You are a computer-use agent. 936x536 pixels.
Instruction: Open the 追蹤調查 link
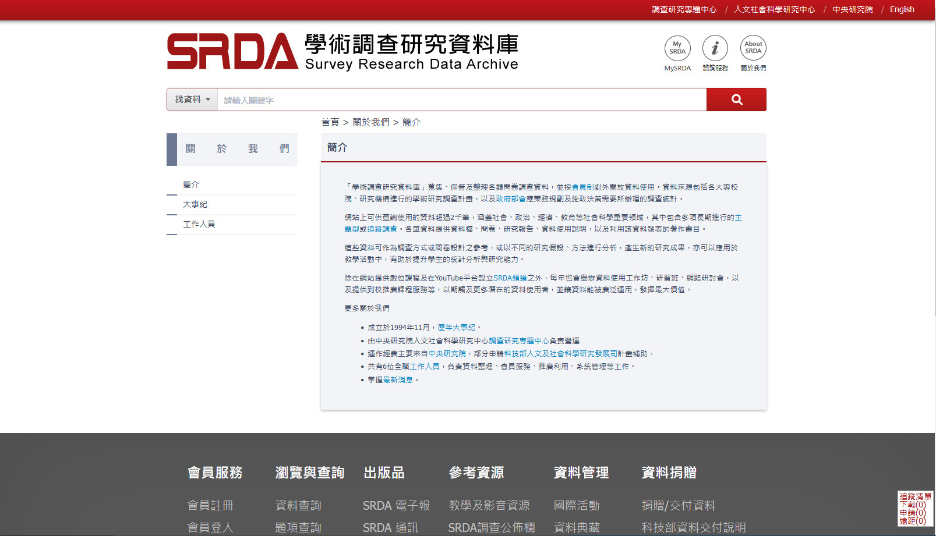(x=382, y=229)
